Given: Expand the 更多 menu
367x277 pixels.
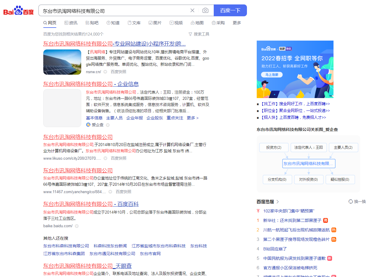Looking at the screenshot, I should (237, 23).
